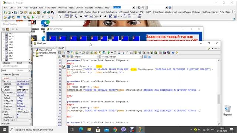Expand the Anchors property
Screen dimensions: 237x133
pos(3,81)
